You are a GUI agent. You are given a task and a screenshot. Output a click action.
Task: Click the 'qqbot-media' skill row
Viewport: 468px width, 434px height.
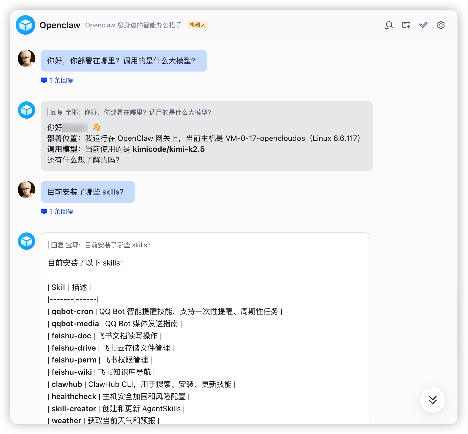[x=115, y=324]
